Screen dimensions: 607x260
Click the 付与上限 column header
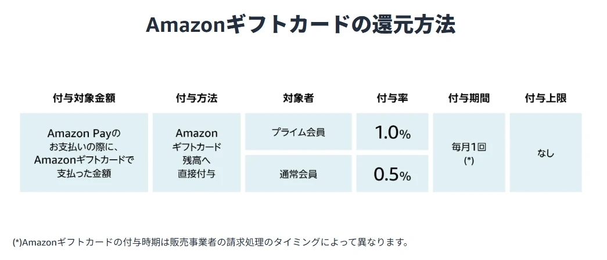(545, 98)
